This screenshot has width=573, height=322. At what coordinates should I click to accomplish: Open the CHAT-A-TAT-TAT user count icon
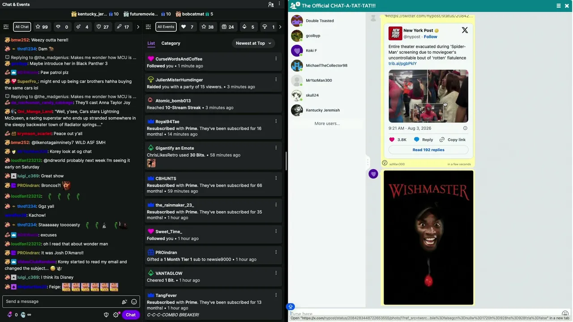[x=294, y=5]
